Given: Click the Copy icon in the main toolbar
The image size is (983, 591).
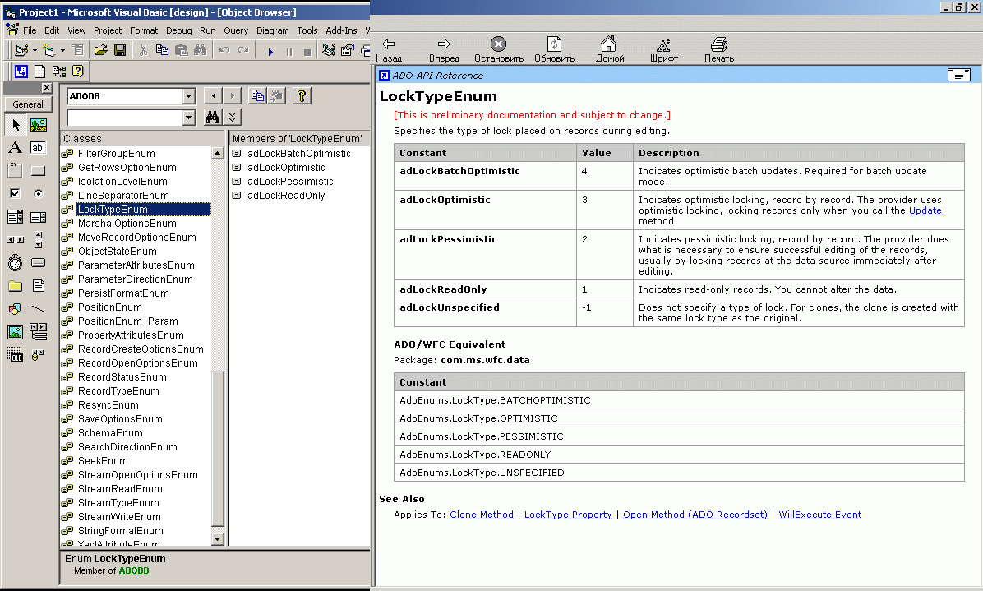Looking at the screenshot, I should [162, 50].
